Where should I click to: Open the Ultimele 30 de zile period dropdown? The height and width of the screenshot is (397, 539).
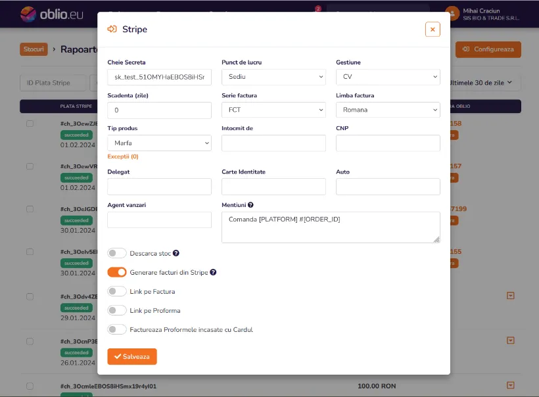[x=480, y=83]
